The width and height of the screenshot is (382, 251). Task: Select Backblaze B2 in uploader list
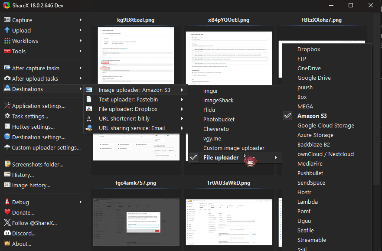(x=313, y=144)
